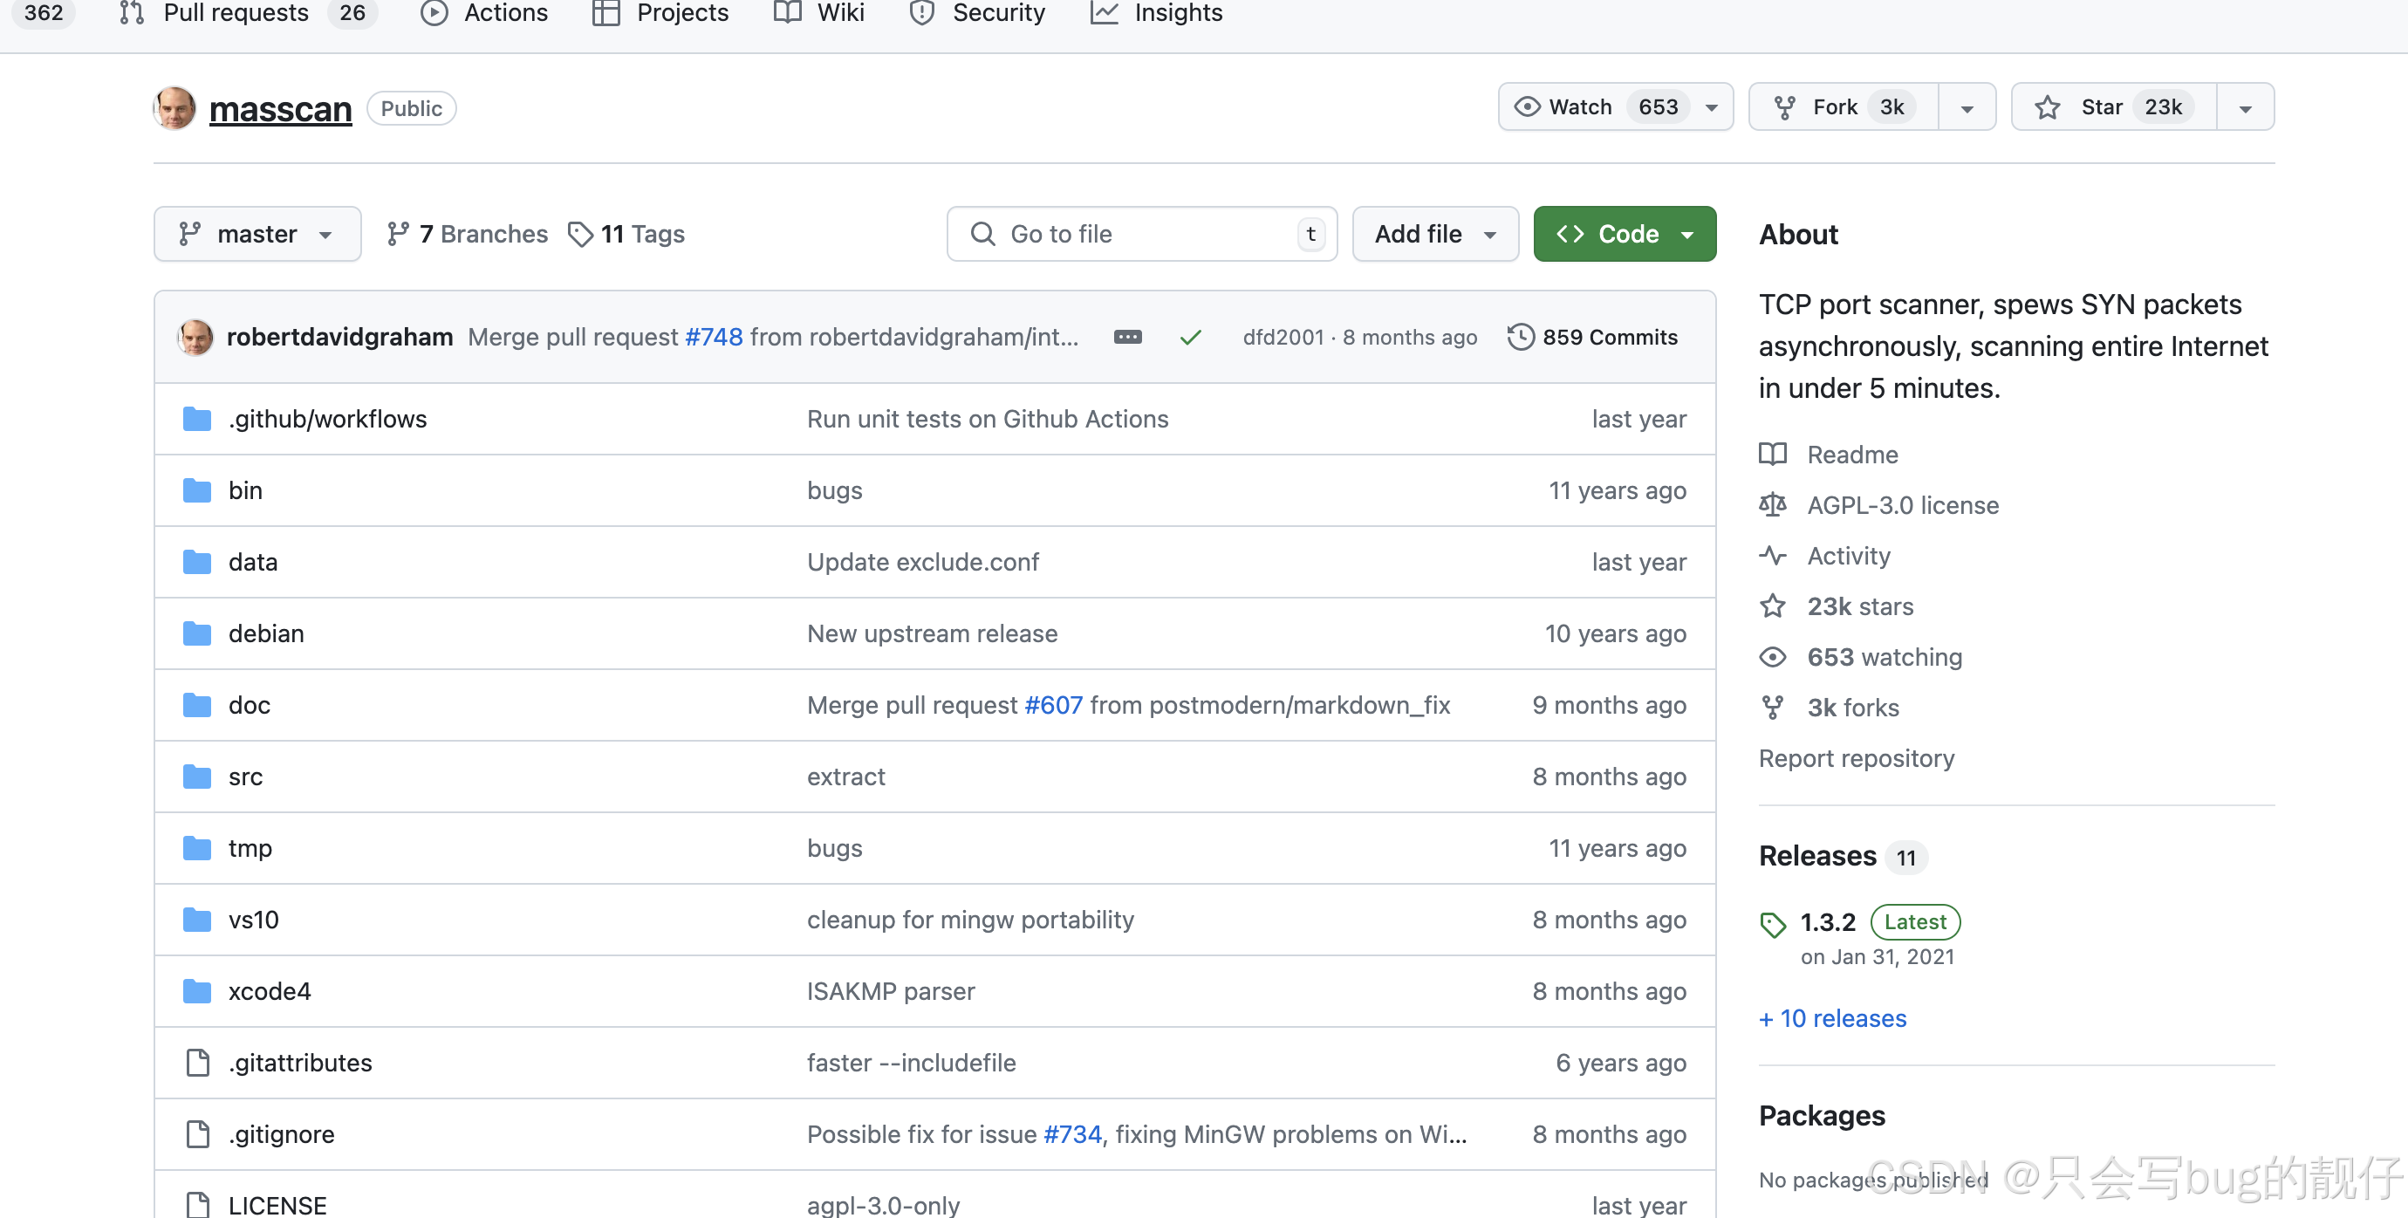Open the Releases heading link
Viewport: 2408px width, 1218px height.
[1816, 855]
